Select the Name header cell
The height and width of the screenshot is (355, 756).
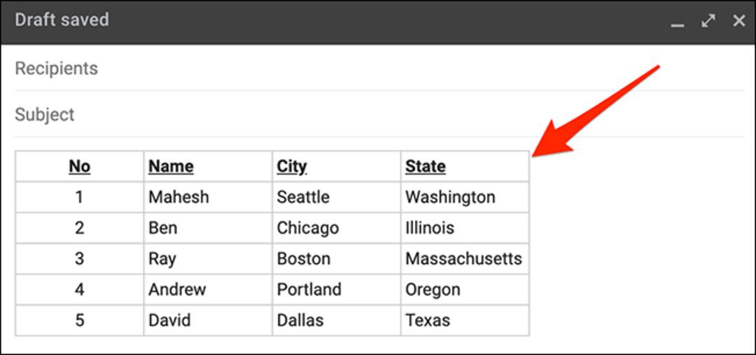tap(208, 167)
